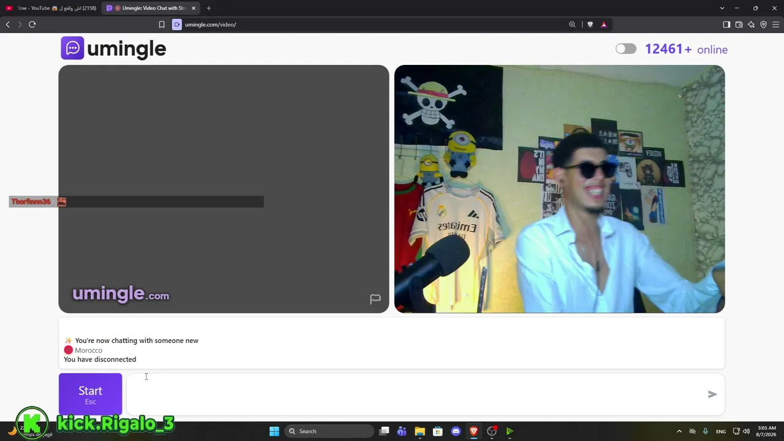784x441 pixels.
Task: Click the umingle wordmark link
Action: tap(127, 48)
